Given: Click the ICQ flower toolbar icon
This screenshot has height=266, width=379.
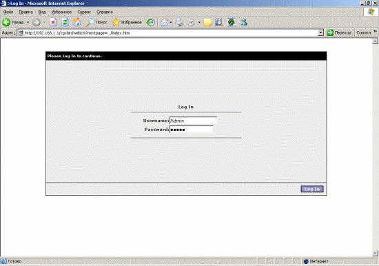Looking at the screenshot, I should click(232, 22).
